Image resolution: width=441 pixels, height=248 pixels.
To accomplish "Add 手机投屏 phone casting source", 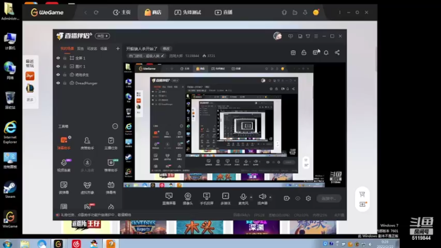I will pos(206,198).
